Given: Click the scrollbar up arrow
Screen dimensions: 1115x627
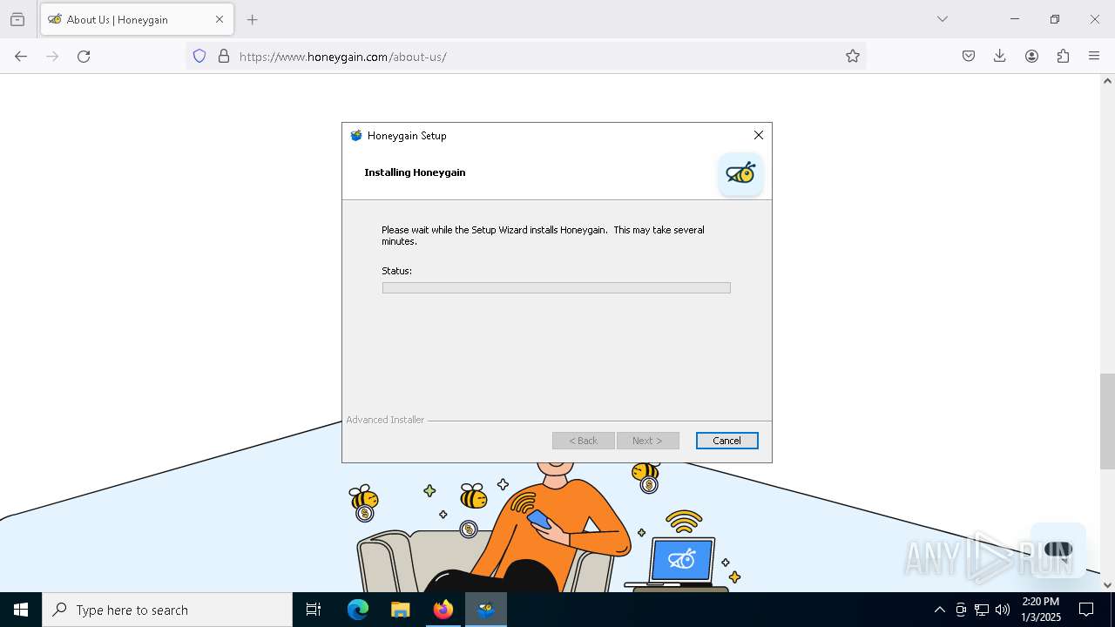Looking at the screenshot, I should tap(1107, 81).
